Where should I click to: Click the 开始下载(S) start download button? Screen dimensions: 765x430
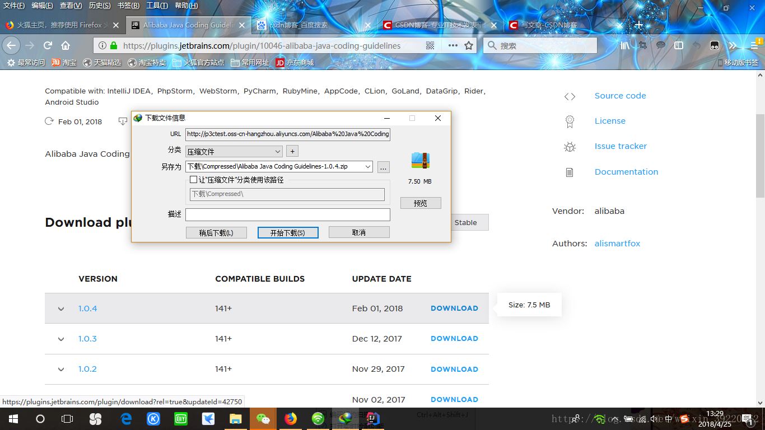click(x=288, y=232)
